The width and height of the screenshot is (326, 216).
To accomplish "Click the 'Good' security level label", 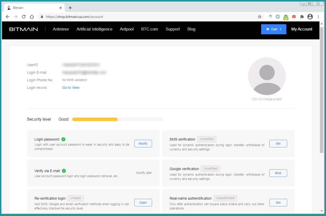I will [x=63, y=119].
